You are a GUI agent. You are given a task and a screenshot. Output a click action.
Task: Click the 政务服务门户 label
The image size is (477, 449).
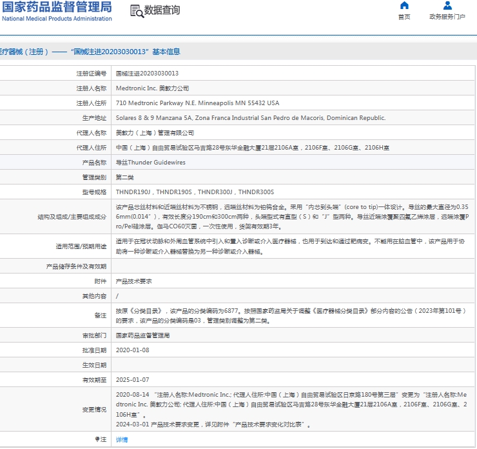coord(447,17)
